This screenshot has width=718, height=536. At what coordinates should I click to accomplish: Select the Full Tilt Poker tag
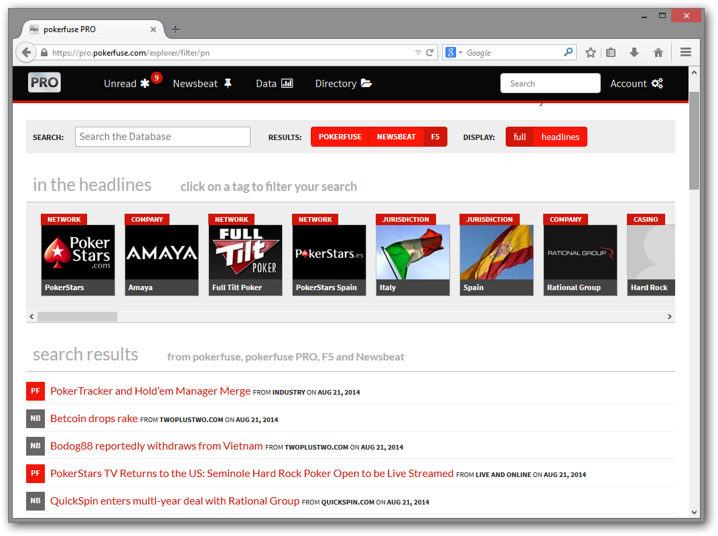(245, 255)
